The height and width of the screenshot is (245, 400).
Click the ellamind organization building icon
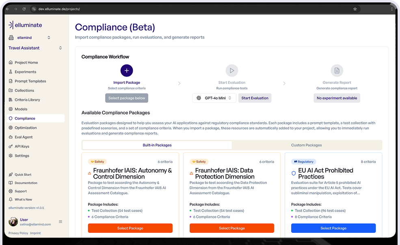tap(11, 38)
